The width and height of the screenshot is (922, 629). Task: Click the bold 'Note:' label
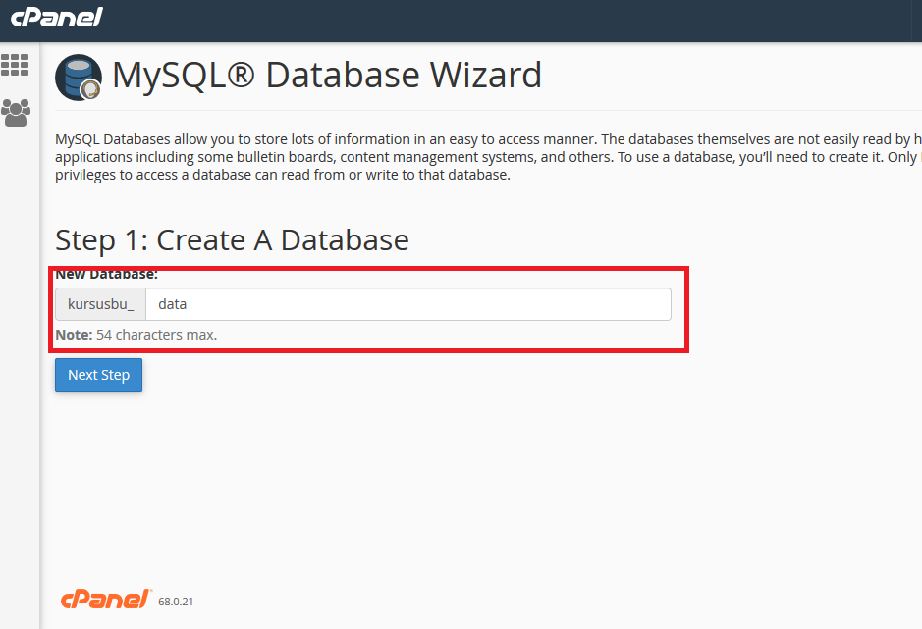74,335
